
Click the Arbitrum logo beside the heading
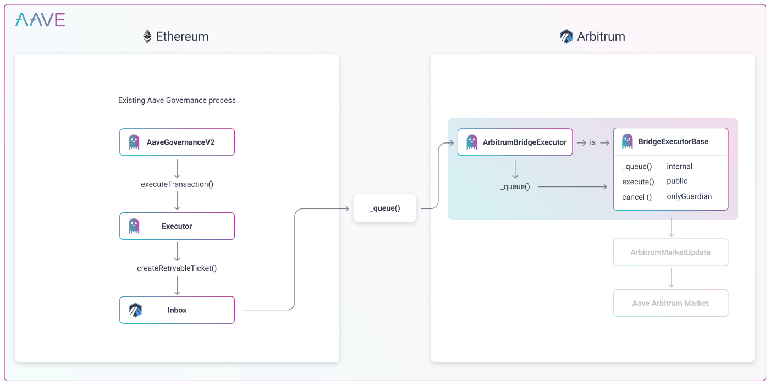[x=566, y=37]
